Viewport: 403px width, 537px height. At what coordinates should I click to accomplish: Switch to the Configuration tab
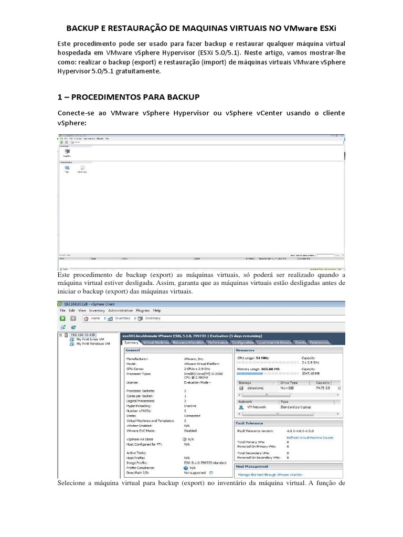coord(243,342)
